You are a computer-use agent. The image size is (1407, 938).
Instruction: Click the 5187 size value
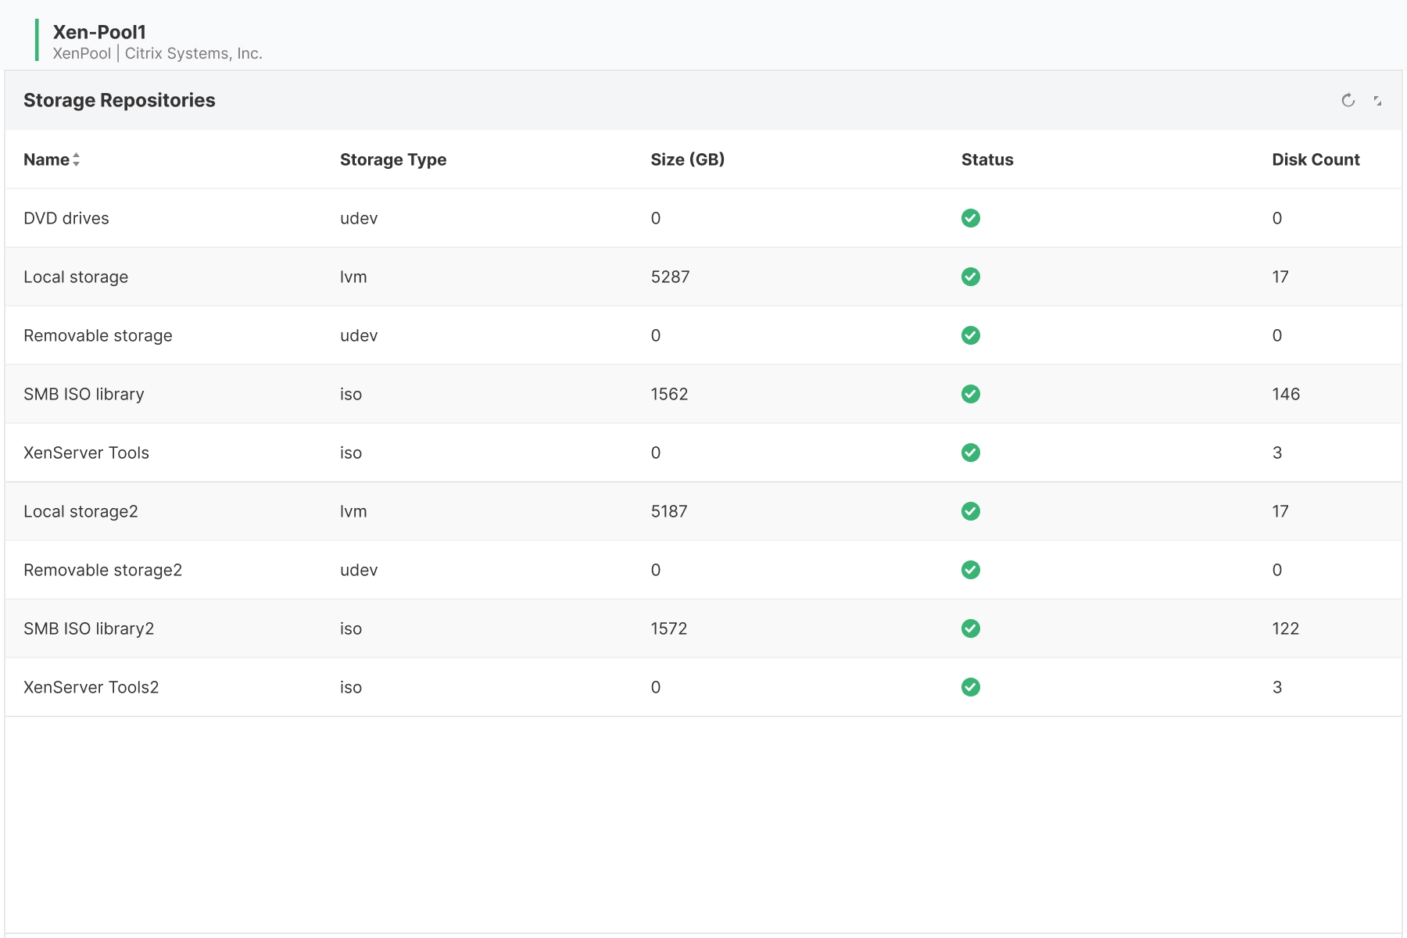click(669, 511)
